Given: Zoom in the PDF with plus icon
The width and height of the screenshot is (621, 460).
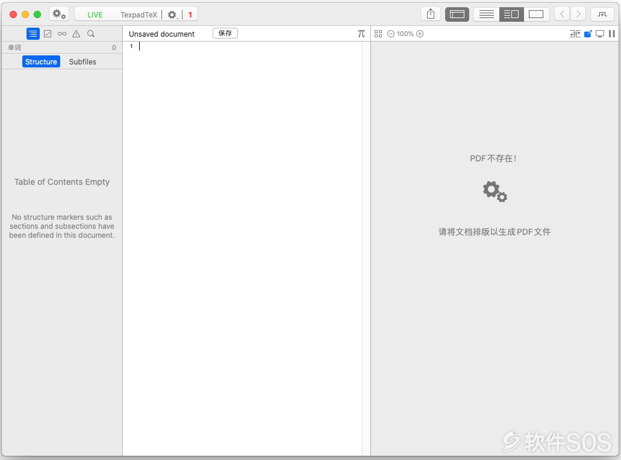Looking at the screenshot, I should (x=420, y=34).
